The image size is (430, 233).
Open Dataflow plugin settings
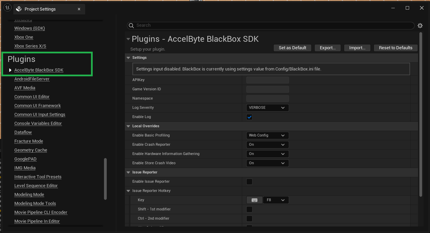pyautogui.click(x=23, y=132)
